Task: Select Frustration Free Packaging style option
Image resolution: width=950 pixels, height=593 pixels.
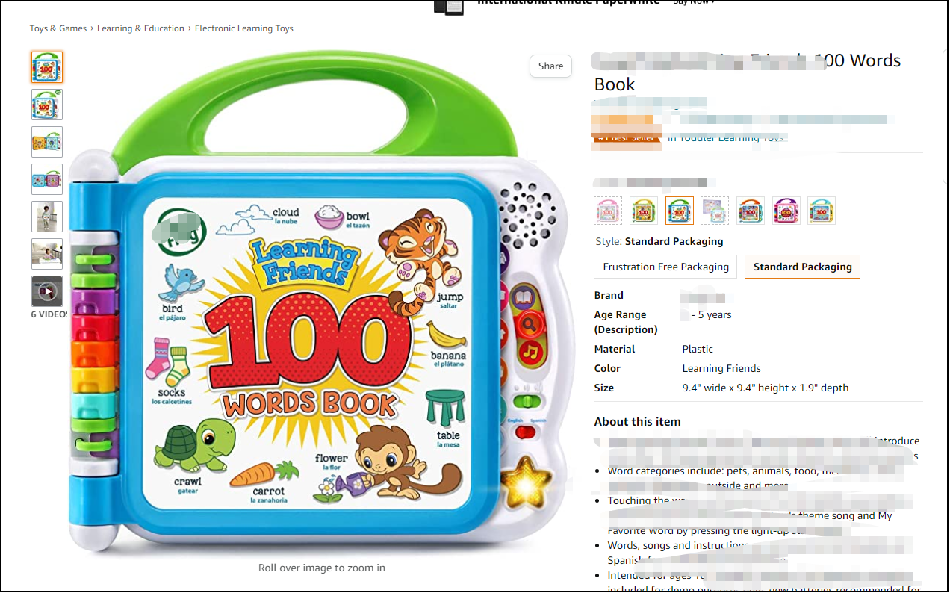Action: (666, 267)
